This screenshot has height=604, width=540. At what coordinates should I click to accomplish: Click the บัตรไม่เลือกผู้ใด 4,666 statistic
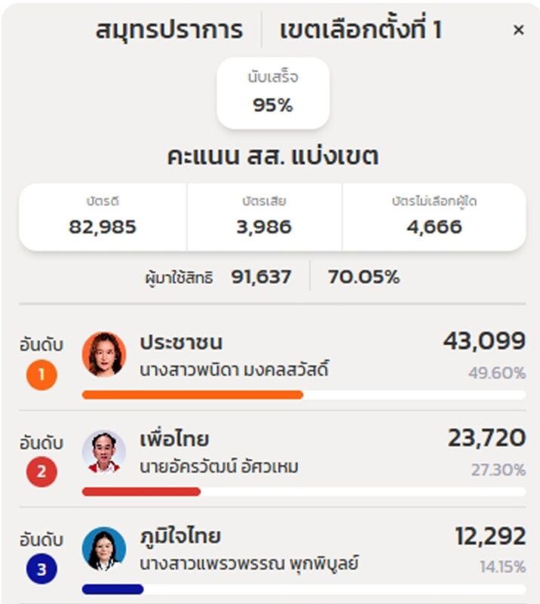click(x=434, y=217)
